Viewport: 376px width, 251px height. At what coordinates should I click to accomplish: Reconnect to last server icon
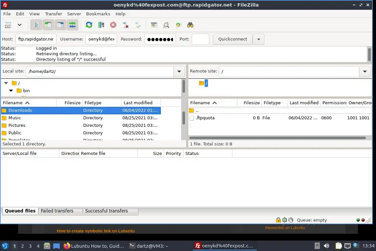pos(138,25)
